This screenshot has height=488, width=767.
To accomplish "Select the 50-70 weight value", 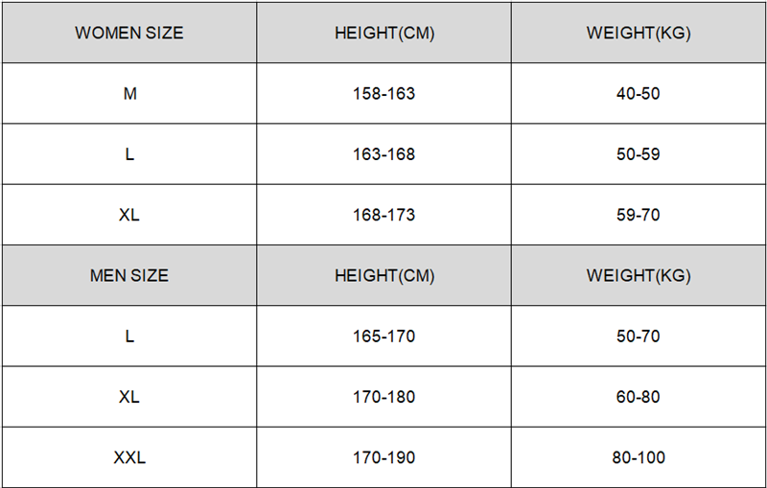I will (639, 337).
